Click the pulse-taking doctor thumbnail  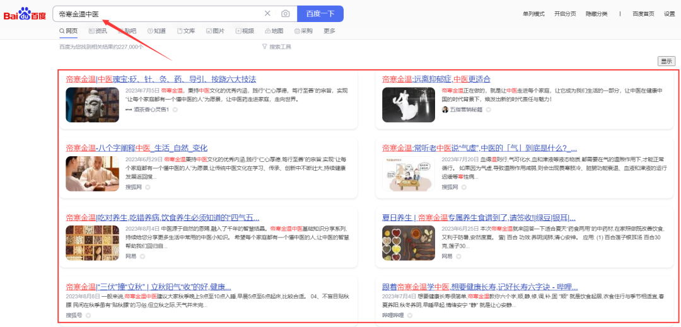[x=93, y=173]
